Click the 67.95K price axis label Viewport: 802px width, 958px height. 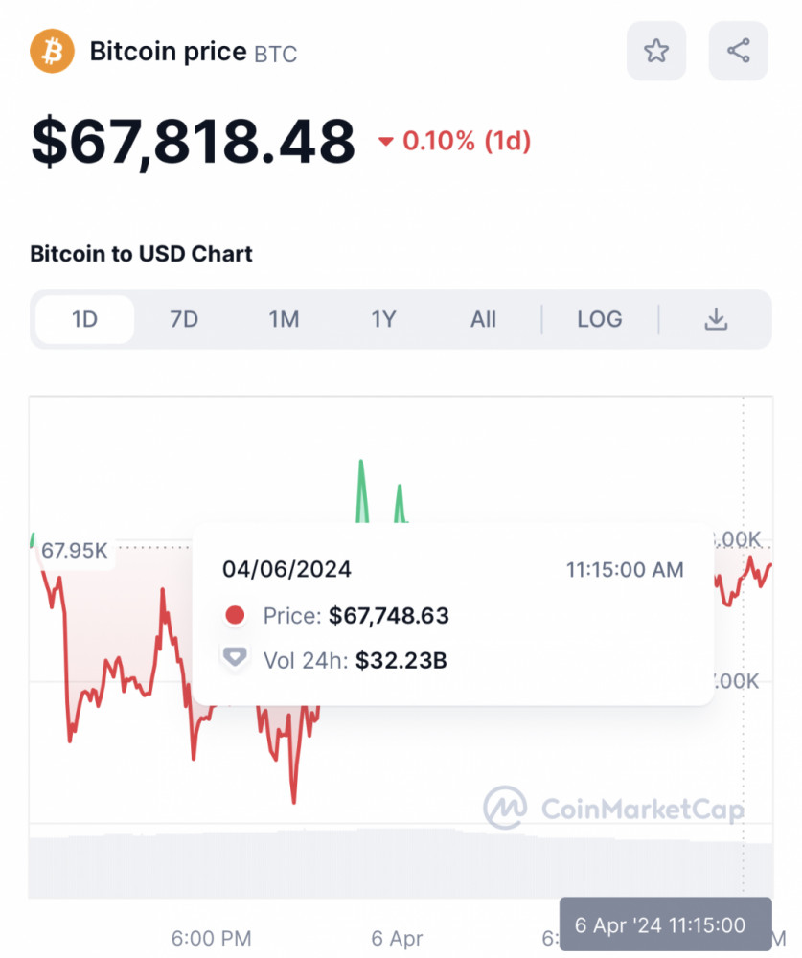74,550
